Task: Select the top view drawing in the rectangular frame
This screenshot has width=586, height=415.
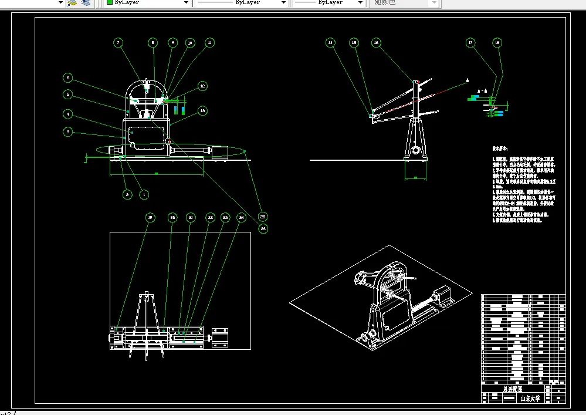Action: point(180,291)
